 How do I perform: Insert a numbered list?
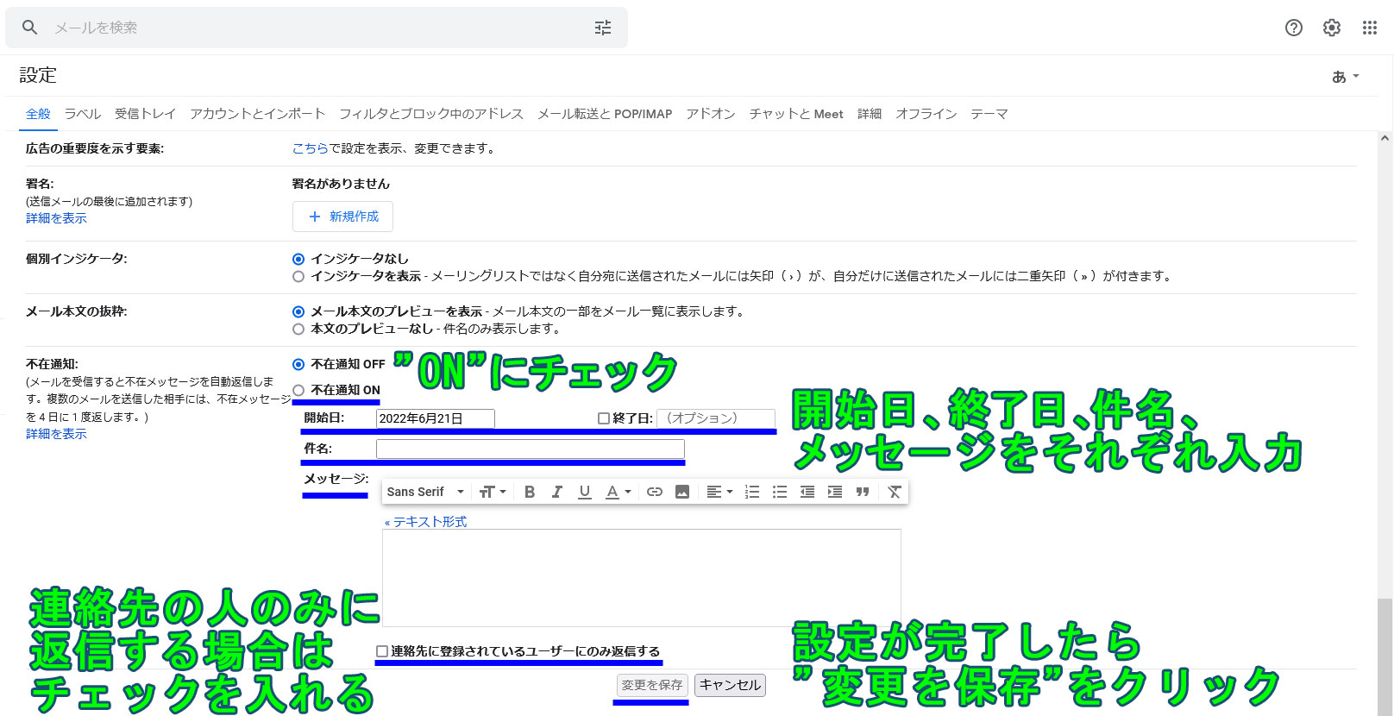[x=752, y=492]
